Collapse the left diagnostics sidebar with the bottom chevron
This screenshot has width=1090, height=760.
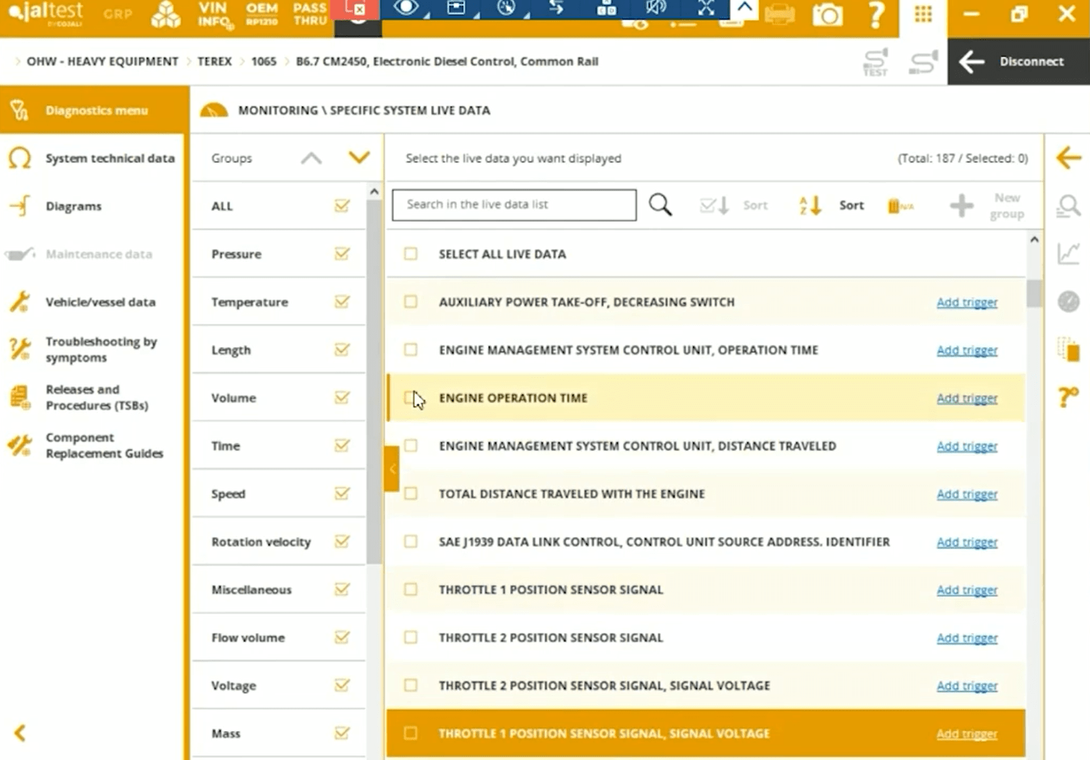20,733
